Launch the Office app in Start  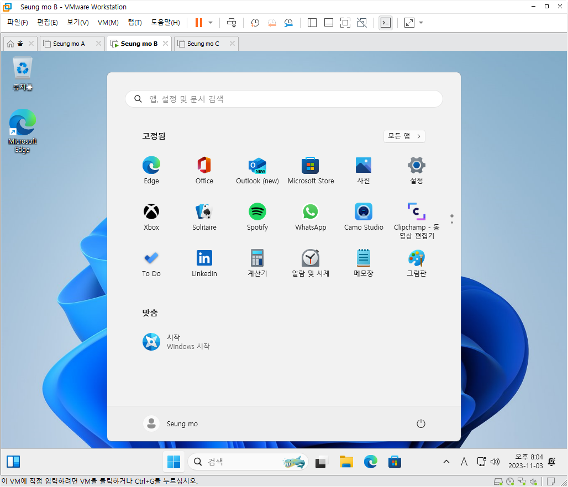click(204, 170)
